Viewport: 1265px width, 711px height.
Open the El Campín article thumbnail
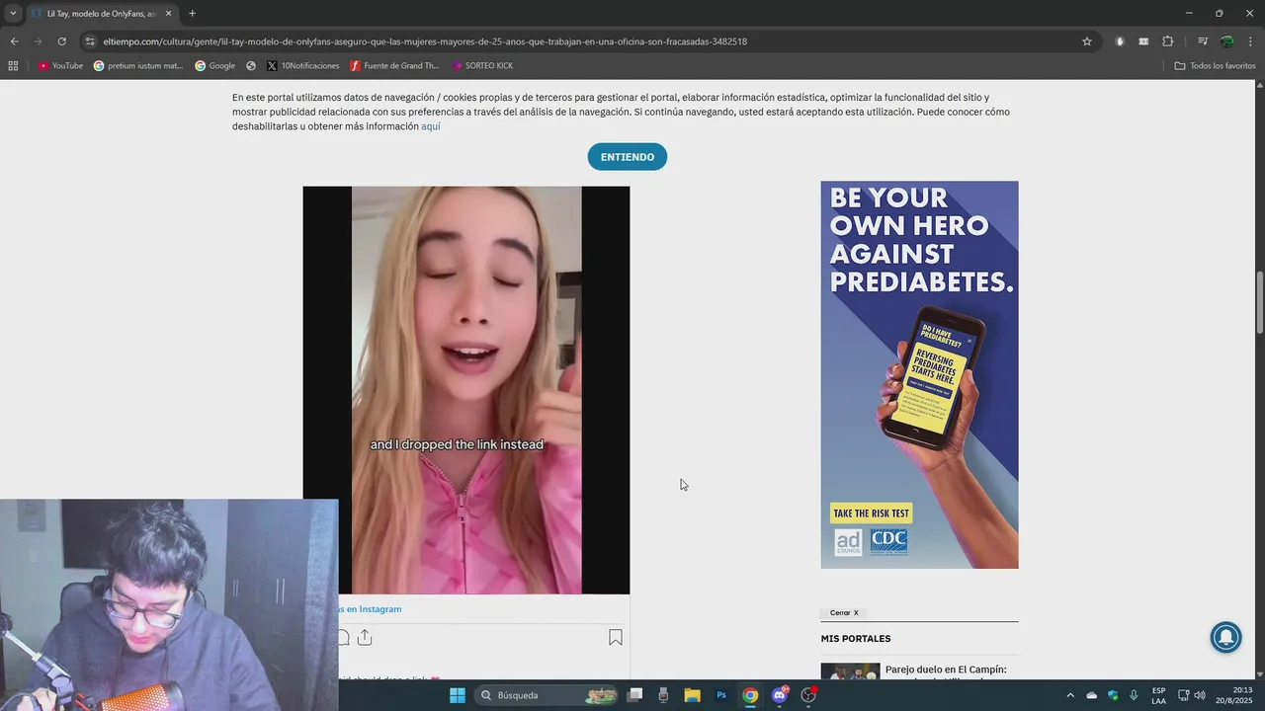click(850, 671)
